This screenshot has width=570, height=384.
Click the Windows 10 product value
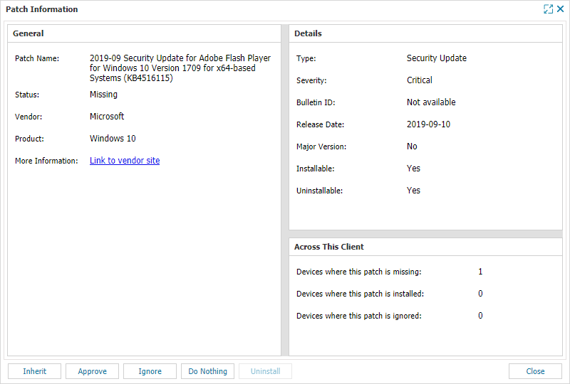click(113, 139)
